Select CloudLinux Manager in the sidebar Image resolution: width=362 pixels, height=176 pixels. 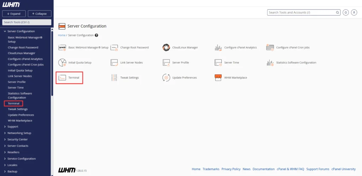tap(22, 53)
